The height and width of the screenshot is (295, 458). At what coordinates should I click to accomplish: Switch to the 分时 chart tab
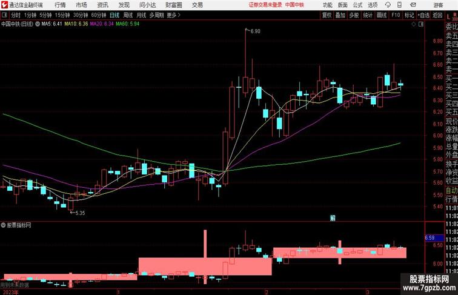[16, 15]
